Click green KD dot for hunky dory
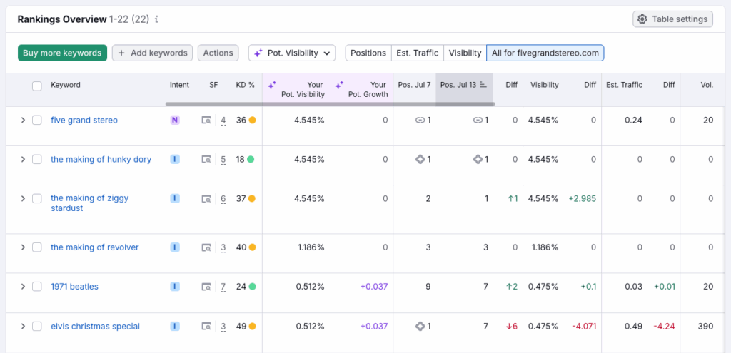Image resolution: width=731 pixels, height=353 pixels. coord(251,159)
